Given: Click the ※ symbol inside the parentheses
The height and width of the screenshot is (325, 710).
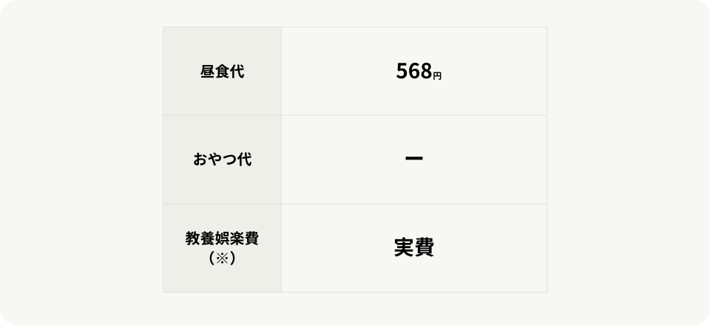Looking at the screenshot, I should click(x=222, y=259).
